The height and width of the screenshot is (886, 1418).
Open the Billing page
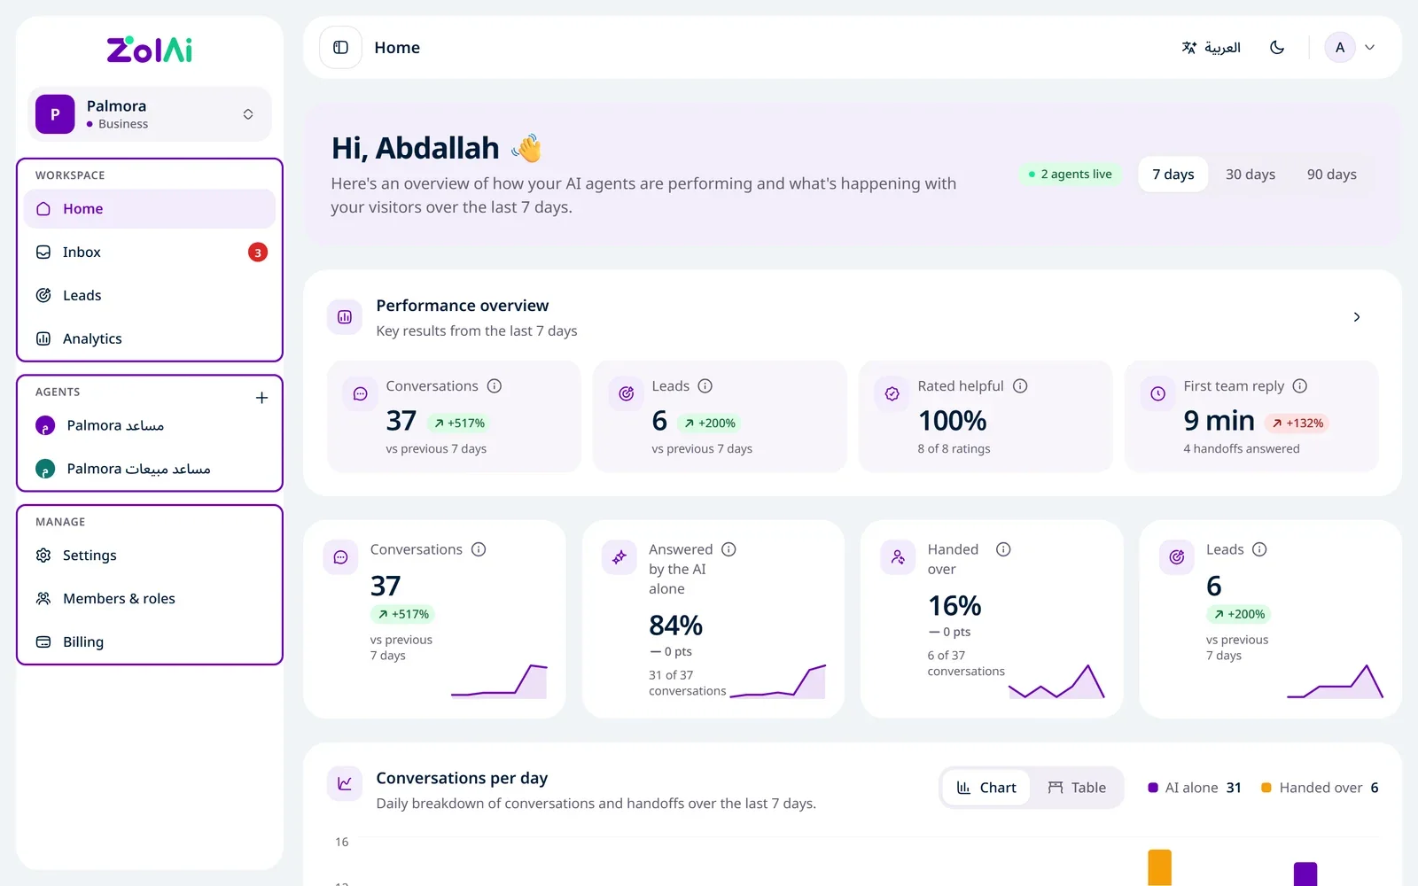coord(150,642)
